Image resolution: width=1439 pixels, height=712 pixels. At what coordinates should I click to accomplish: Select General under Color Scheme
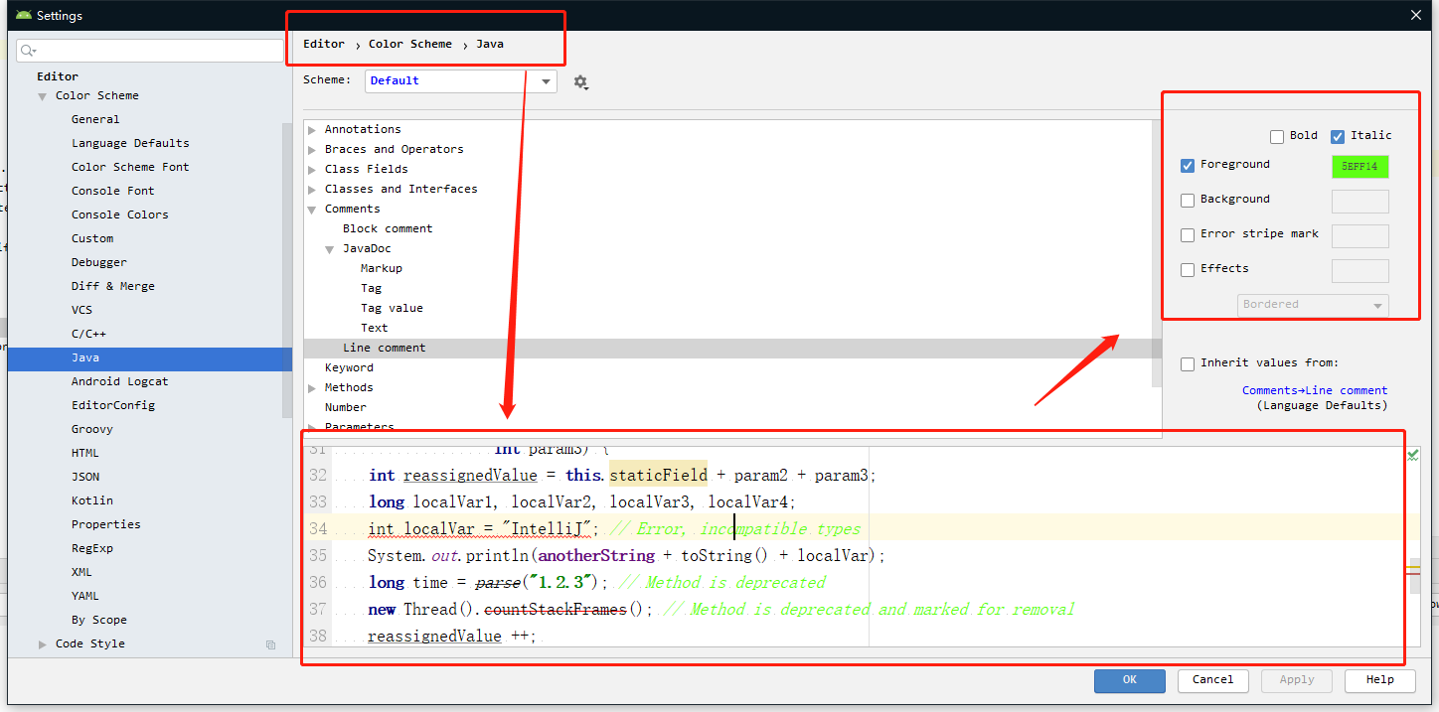coord(95,119)
